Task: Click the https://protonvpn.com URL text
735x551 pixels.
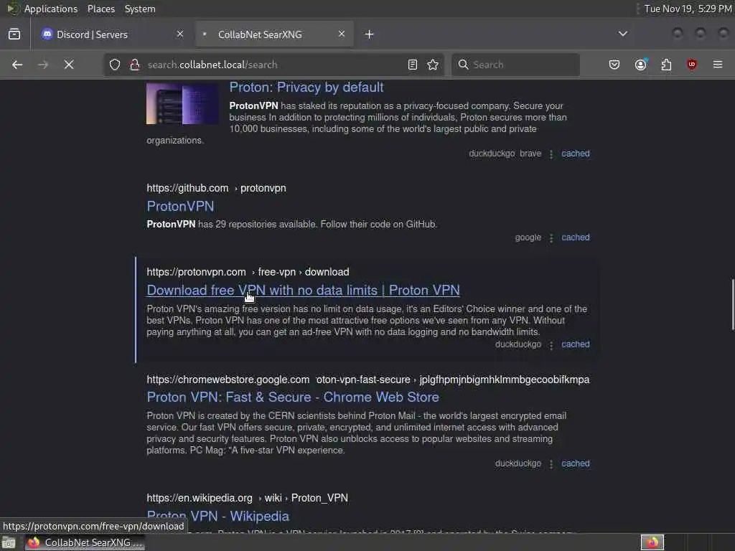Action: tap(197, 272)
